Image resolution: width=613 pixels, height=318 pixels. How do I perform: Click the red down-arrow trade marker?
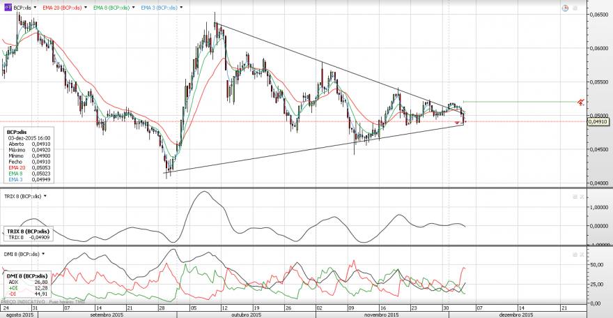457,123
